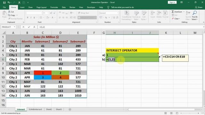Expand the formula bar chevron
Image resolution: width=205 pixels, height=115 pixels.
(x=204, y=27)
